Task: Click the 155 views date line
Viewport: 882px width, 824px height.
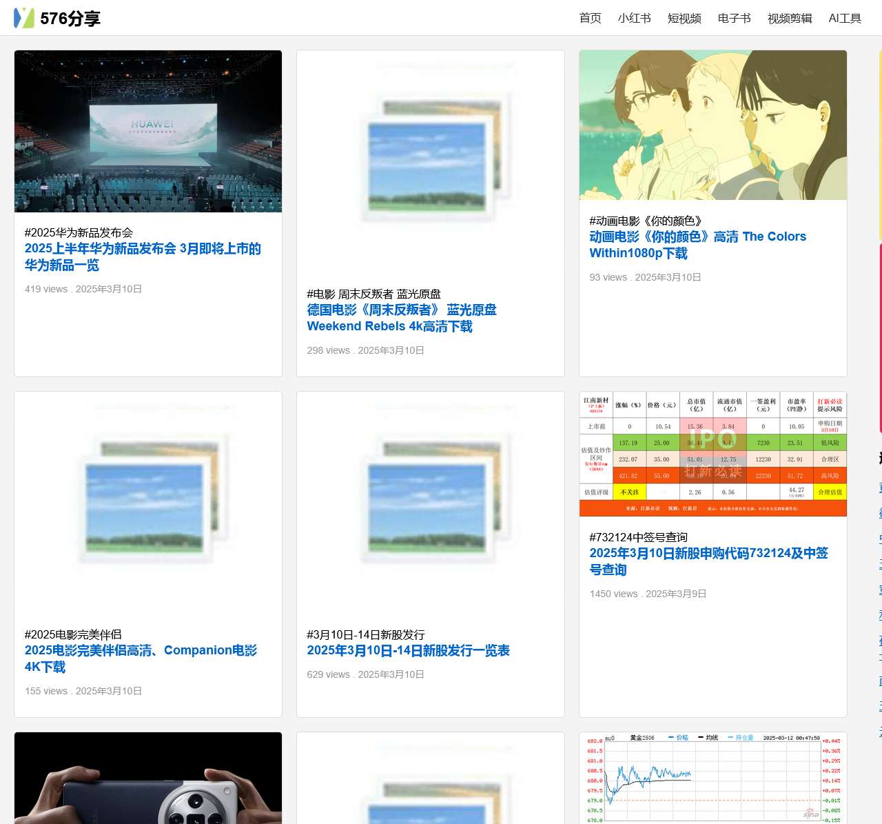Action: pyautogui.click(x=83, y=691)
